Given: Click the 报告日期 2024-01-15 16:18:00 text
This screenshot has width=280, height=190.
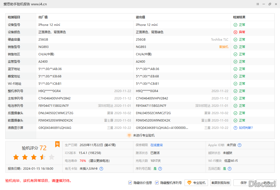Looking at the screenshot, I should click(x=31, y=169).
